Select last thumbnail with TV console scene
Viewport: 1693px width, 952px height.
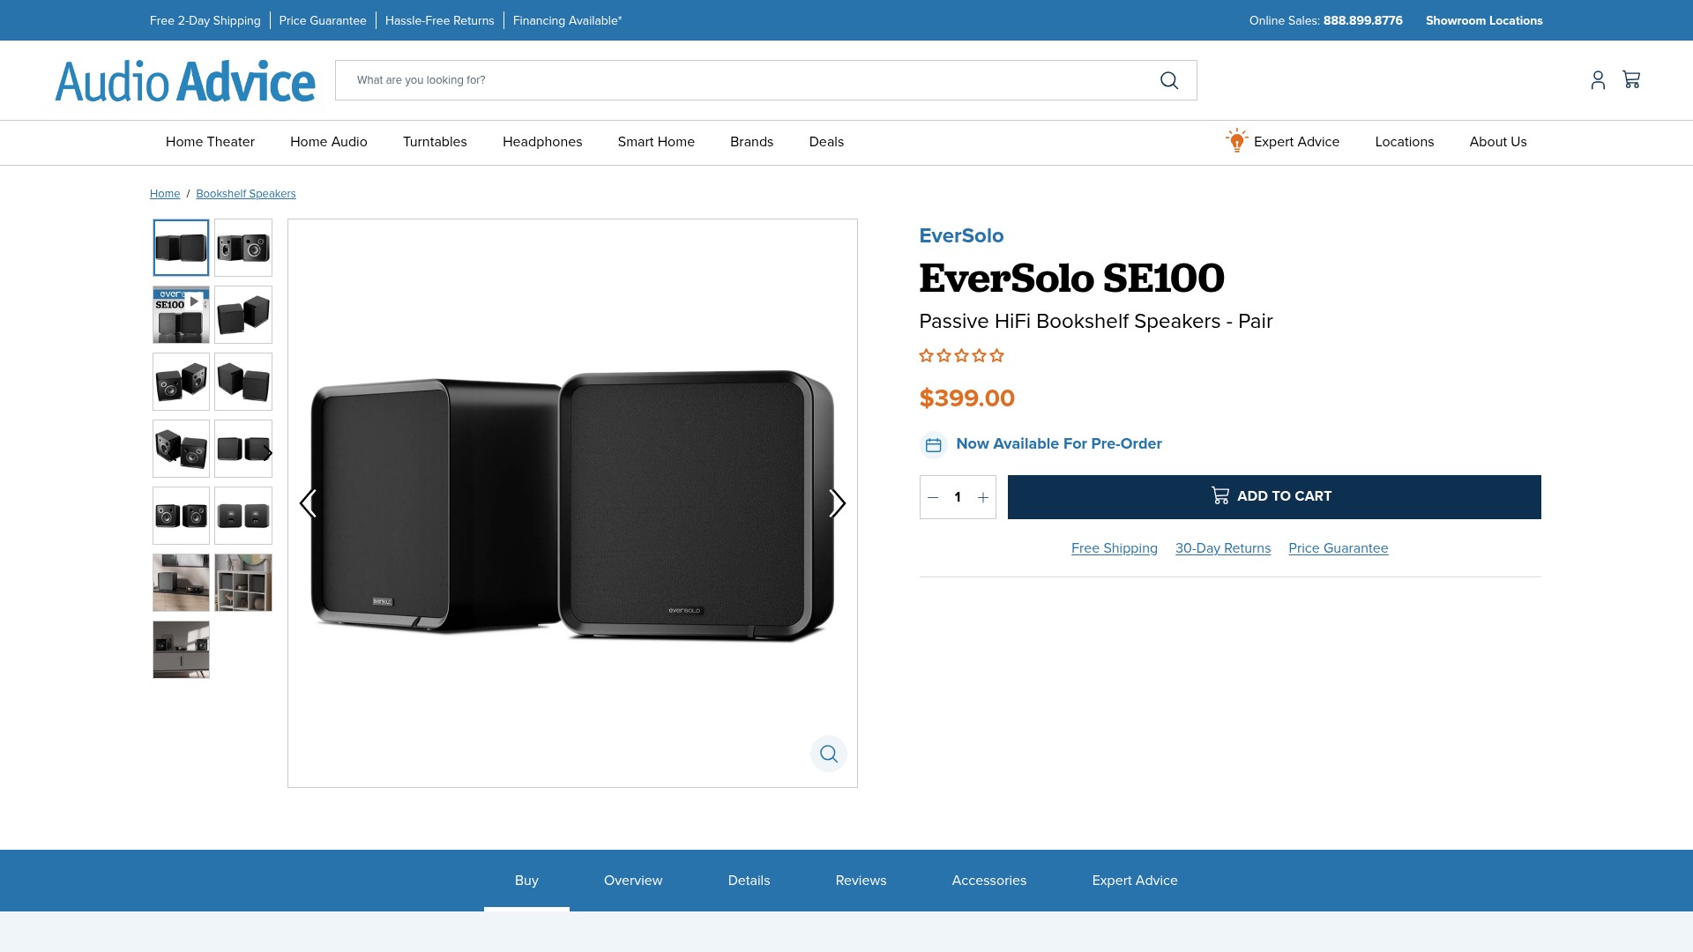coord(181,650)
